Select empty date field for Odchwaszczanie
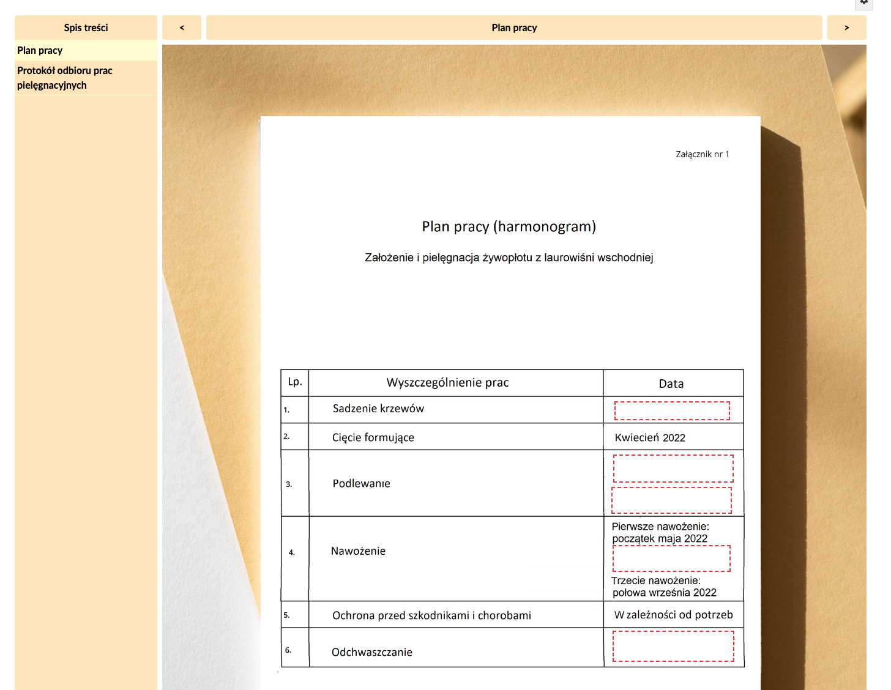891x690 pixels. [673, 647]
